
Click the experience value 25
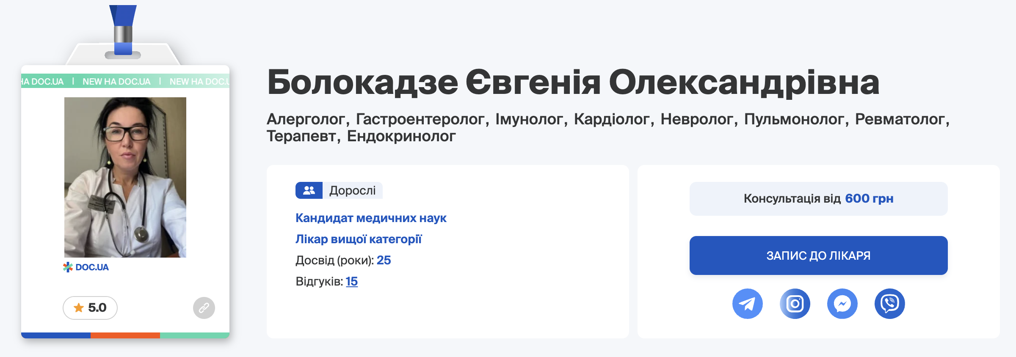point(384,260)
